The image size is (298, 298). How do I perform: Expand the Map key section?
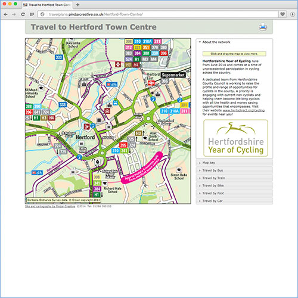coord(234,163)
